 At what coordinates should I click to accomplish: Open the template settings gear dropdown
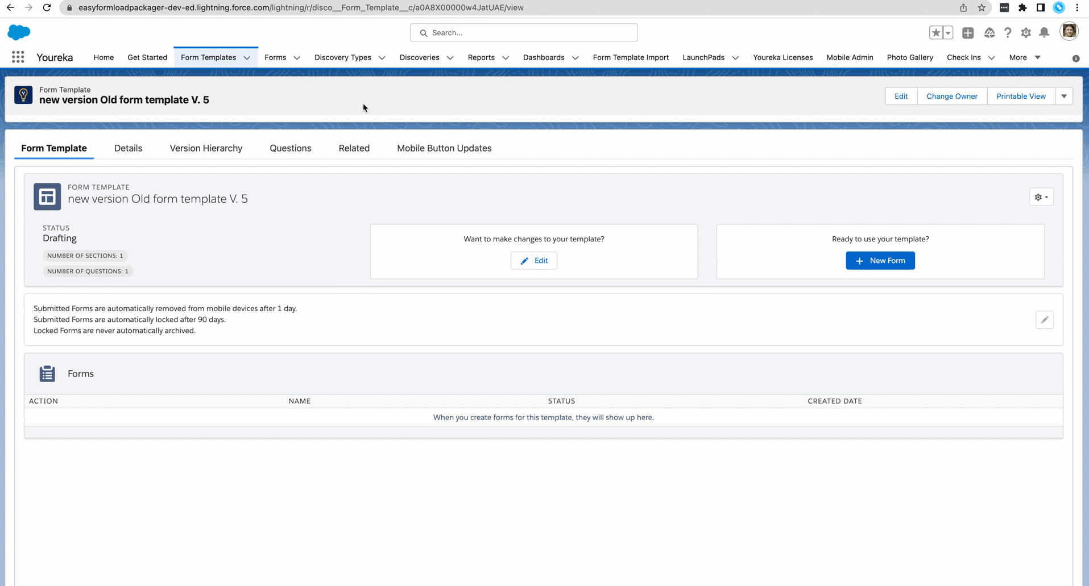(x=1041, y=197)
